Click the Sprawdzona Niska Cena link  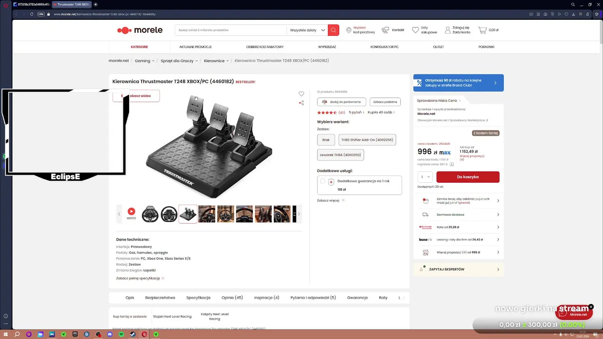(x=439, y=100)
